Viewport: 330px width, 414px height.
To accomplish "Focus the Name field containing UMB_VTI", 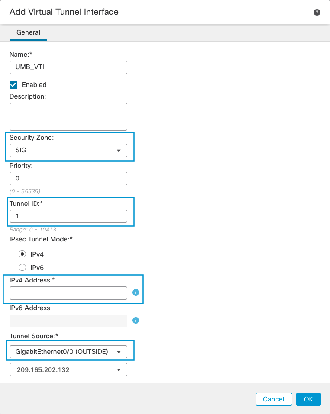I will point(68,67).
